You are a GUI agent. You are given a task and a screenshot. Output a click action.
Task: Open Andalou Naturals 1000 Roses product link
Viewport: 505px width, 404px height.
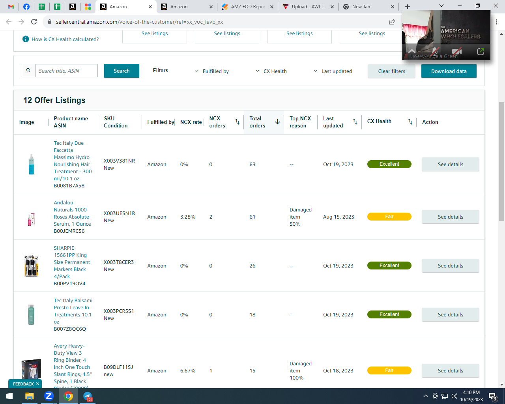point(72,213)
